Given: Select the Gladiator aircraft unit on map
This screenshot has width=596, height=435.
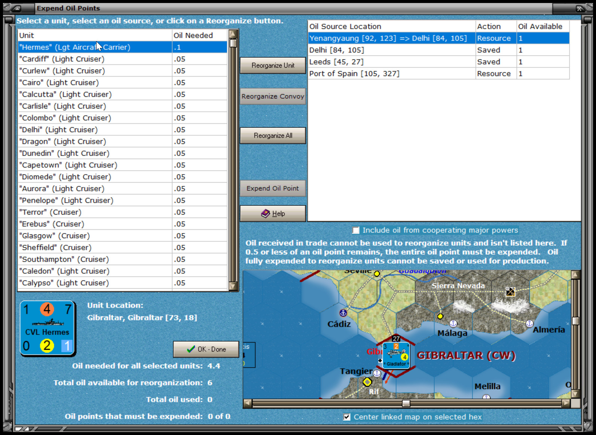Looking at the screenshot, I should point(396,355).
